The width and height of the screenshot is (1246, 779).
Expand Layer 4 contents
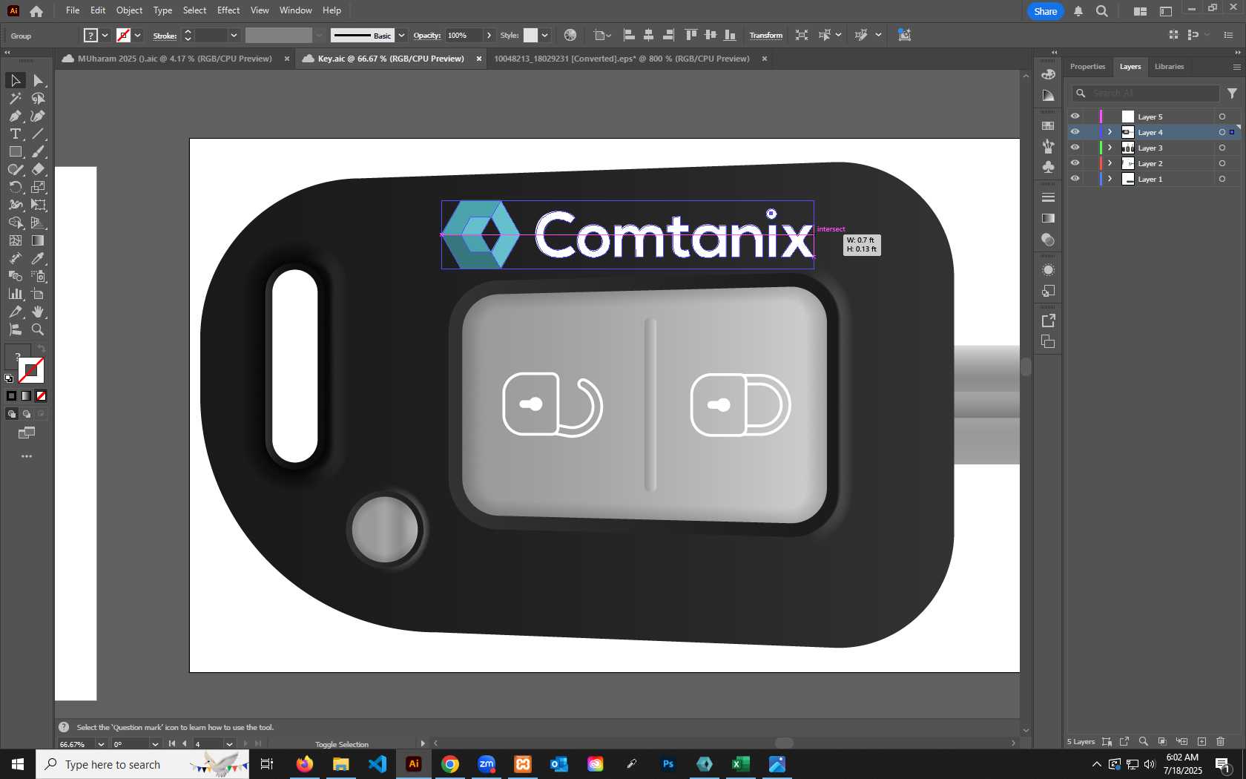[1110, 132]
